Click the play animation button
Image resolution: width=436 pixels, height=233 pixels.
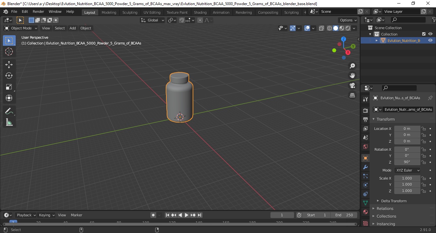point(187,215)
